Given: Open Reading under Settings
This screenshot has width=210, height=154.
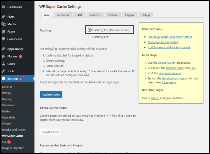Looking at the screenshot, I should click(7, 99).
